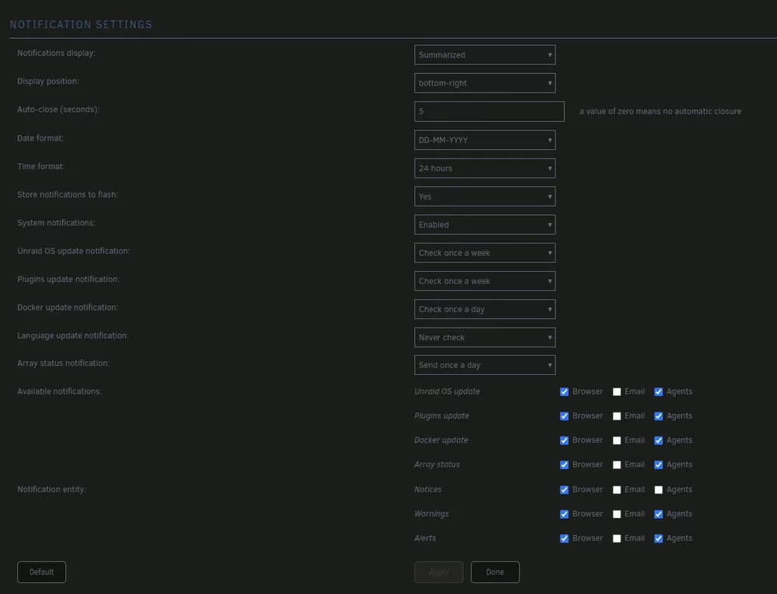The width and height of the screenshot is (777, 594).
Task: Enable Email for Alerts
Action: (616, 538)
